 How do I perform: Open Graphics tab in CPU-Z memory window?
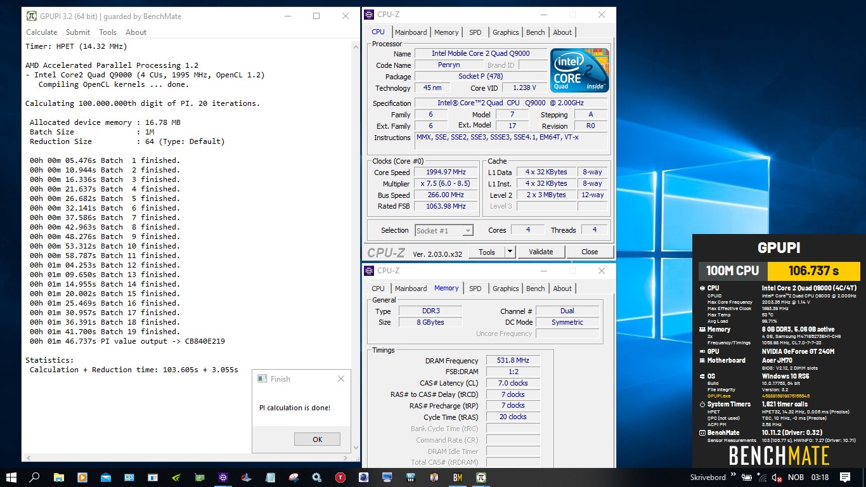pyautogui.click(x=505, y=289)
